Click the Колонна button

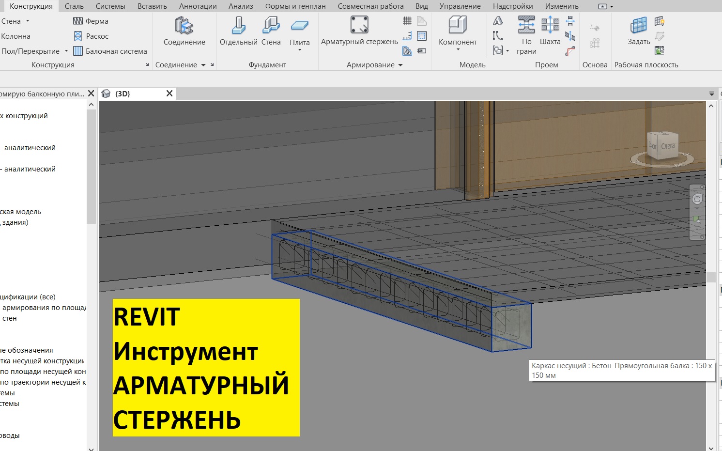coord(15,36)
